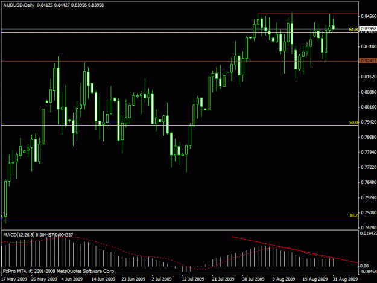This screenshot has width=377, height=283.
Task: Click the 12 Jul 2009 date label
Action: (193, 279)
